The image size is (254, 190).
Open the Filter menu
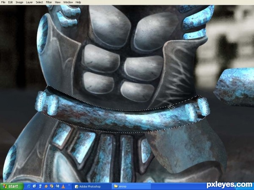49,2
